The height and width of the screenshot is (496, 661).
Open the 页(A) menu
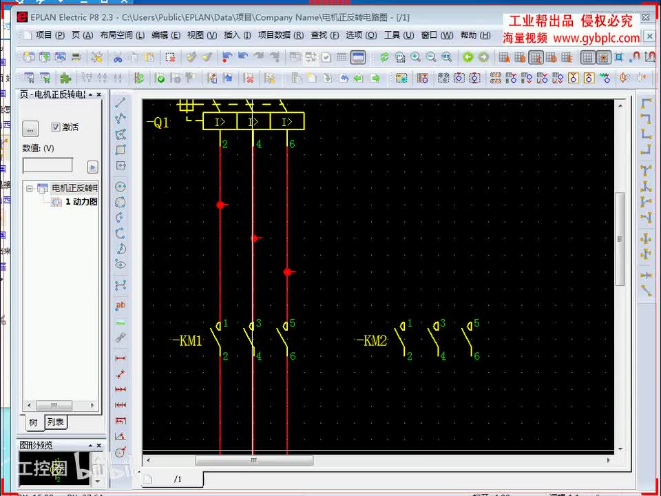[x=82, y=35]
